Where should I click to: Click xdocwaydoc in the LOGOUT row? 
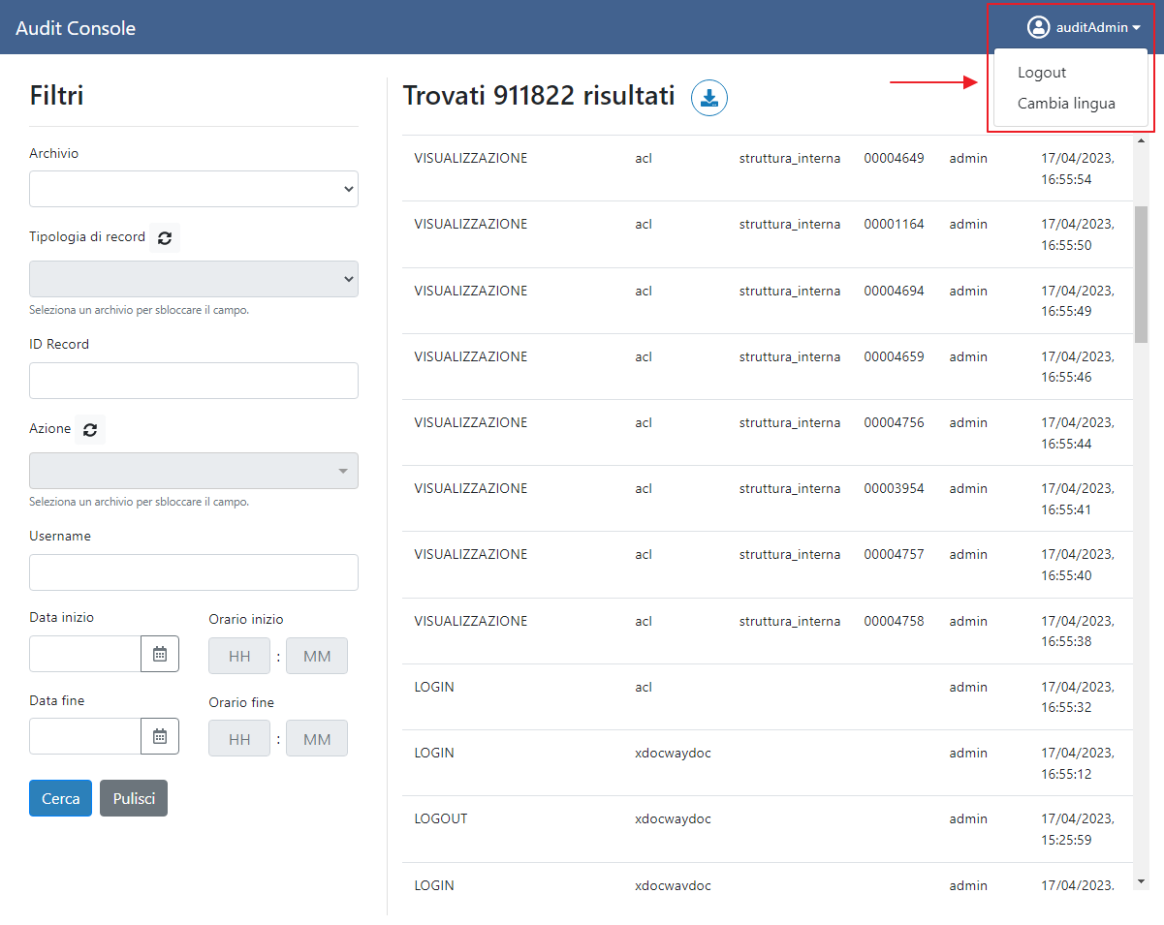tap(673, 818)
